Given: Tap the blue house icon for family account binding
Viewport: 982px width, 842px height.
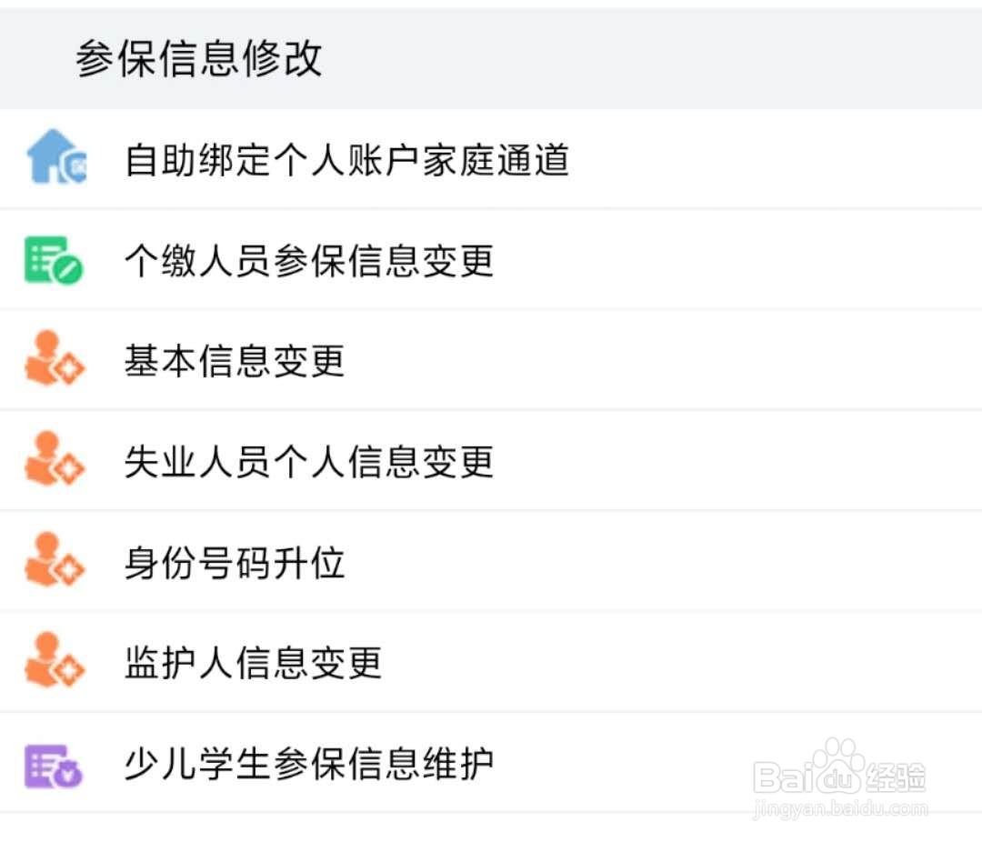Looking at the screenshot, I should point(56,158).
